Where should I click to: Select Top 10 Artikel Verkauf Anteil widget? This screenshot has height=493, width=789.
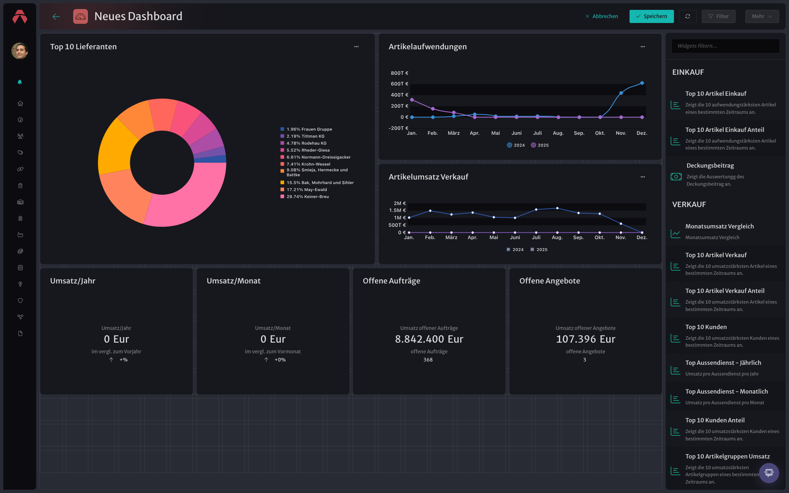(x=726, y=299)
